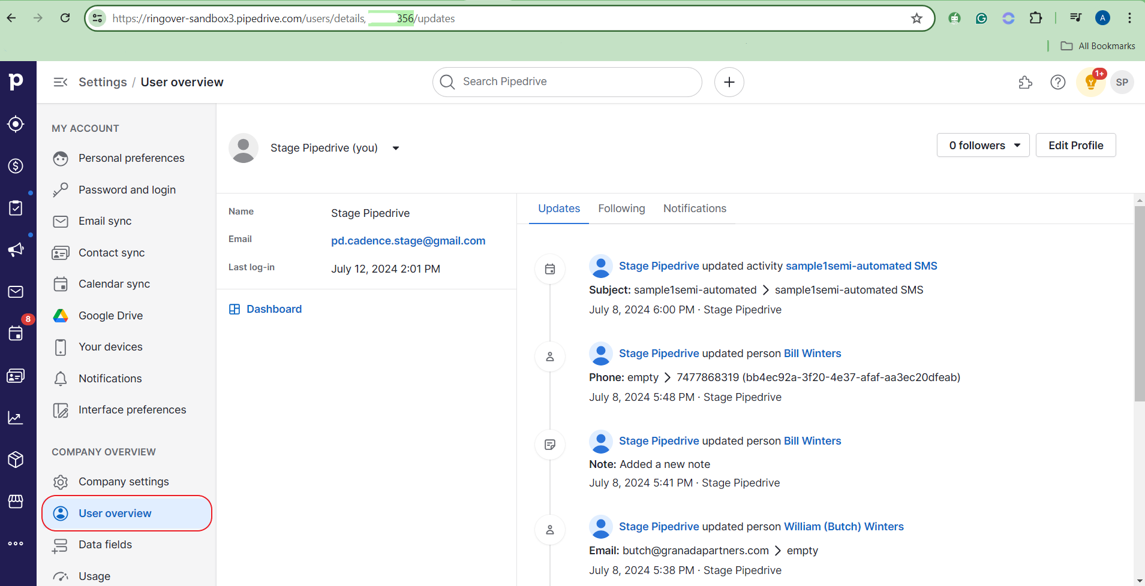Open the Pipedrive logo home

16,81
